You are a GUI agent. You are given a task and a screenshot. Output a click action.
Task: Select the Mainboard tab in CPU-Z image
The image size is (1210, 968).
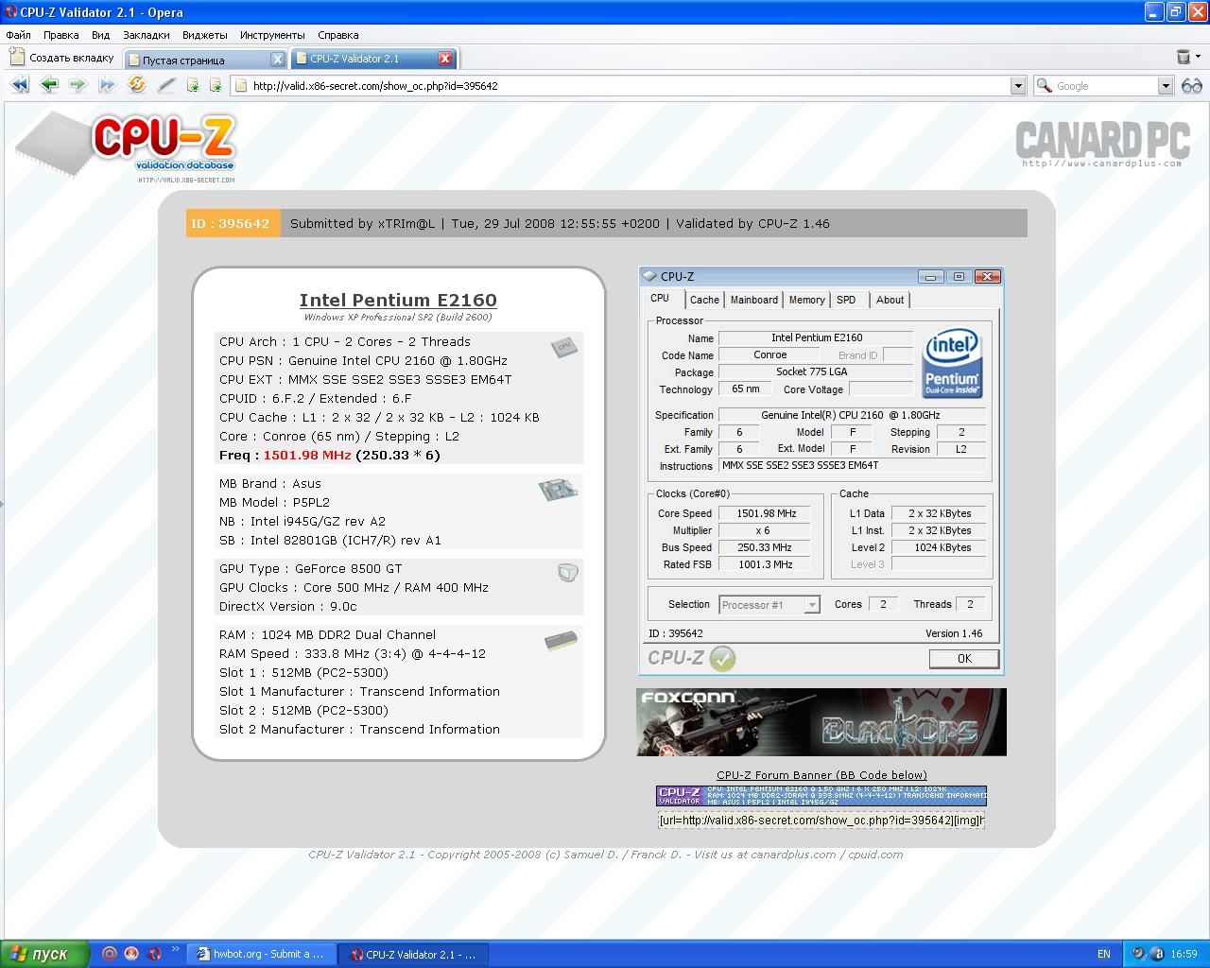pyautogui.click(x=753, y=300)
